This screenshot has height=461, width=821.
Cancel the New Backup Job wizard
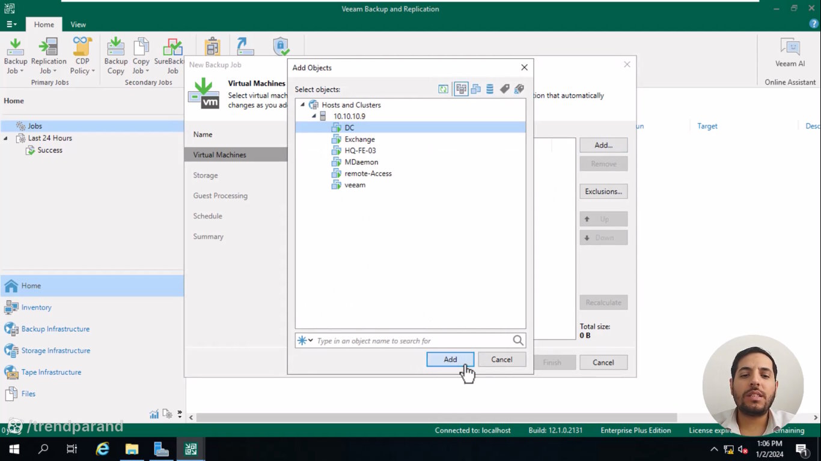(x=603, y=363)
